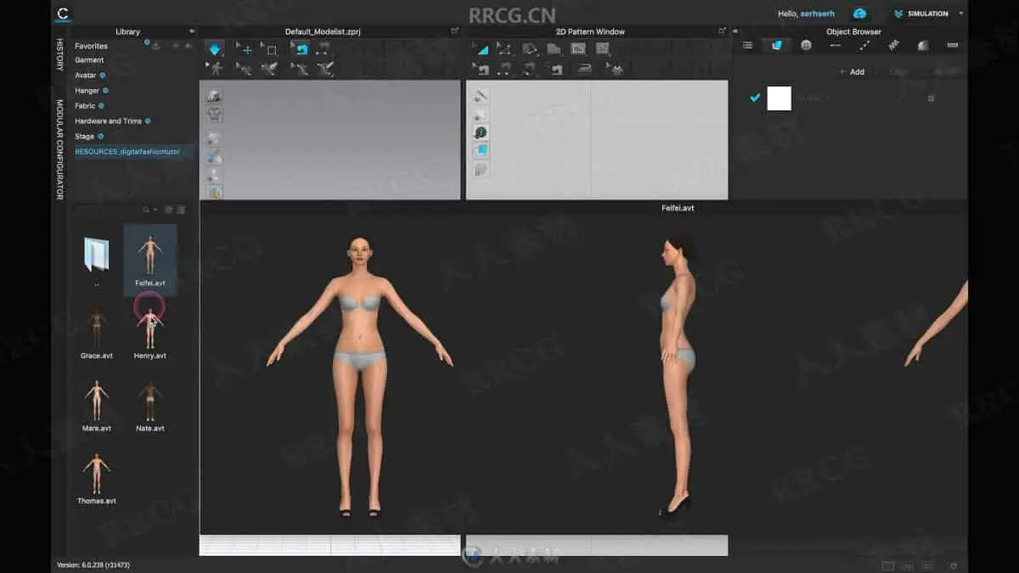This screenshot has height=573, width=1019.
Task: Switch Library to list view
Action: click(181, 210)
